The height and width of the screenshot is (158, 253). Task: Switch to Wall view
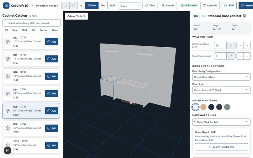(112, 5)
